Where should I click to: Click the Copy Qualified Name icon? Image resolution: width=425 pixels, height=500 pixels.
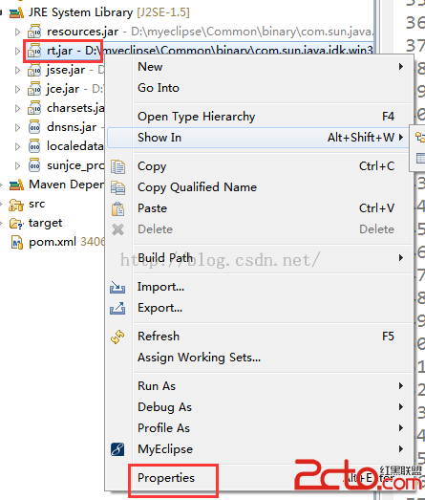pyautogui.click(x=117, y=187)
